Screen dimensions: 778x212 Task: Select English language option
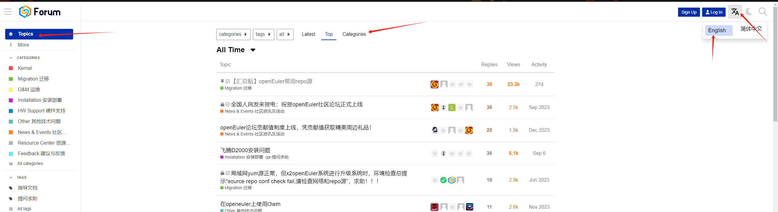coord(717,30)
